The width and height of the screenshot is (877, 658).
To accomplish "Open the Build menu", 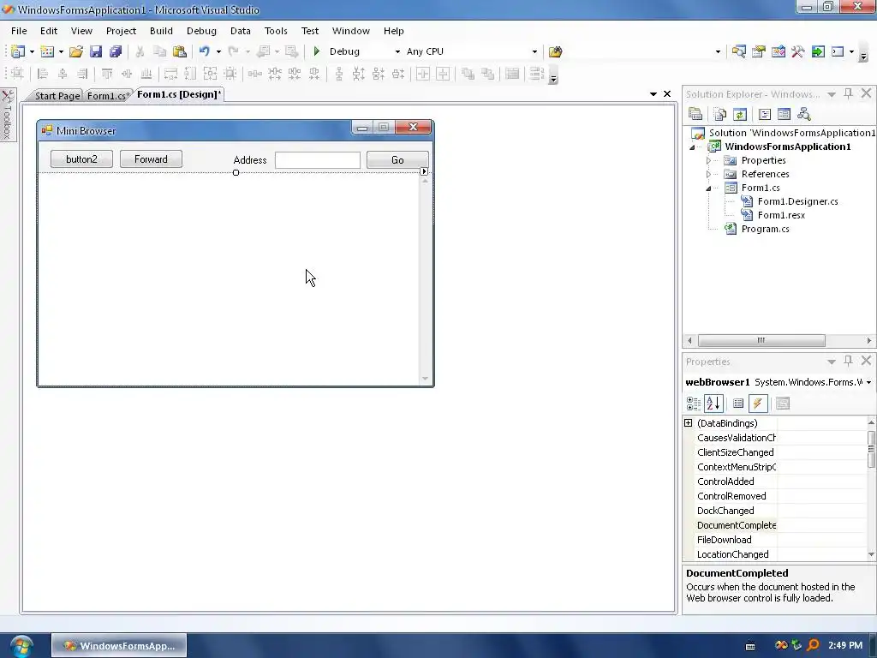I will click(x=161, y=31).
